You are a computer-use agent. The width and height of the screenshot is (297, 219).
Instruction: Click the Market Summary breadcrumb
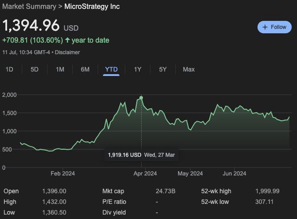(x=30, y=7)
